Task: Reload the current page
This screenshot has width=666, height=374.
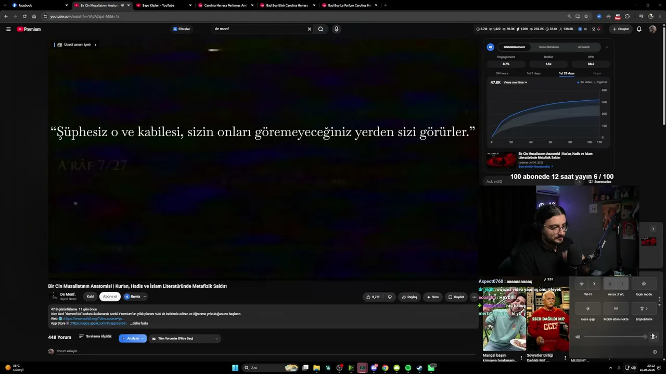Action: click(24, 16)
